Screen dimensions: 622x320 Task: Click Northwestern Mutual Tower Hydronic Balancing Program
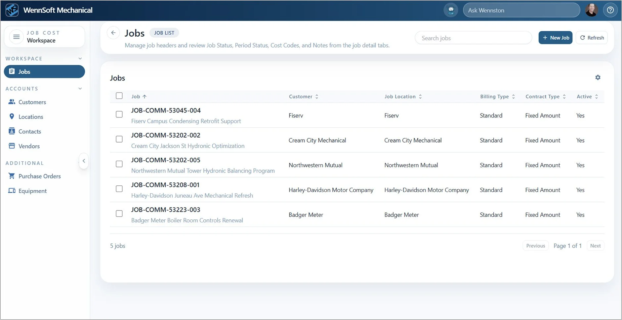(203, 171)
